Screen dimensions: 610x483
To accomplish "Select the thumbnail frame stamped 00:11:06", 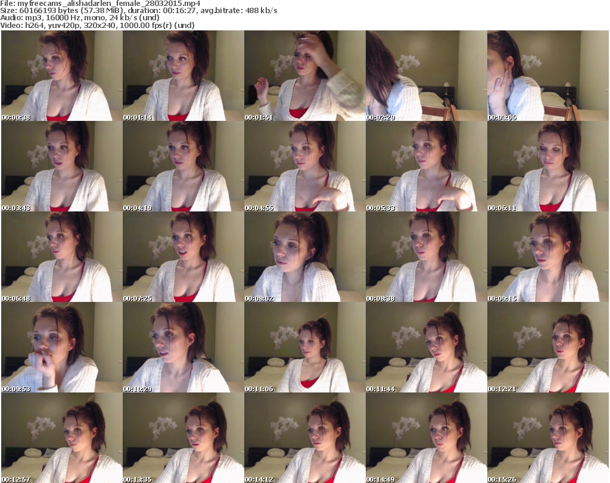I will 304,347.
